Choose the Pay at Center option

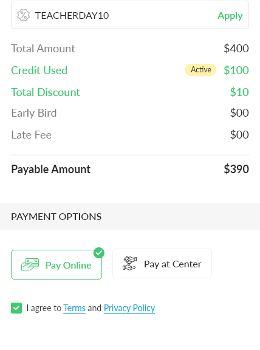pyautogui.click(x=162, y=264)
